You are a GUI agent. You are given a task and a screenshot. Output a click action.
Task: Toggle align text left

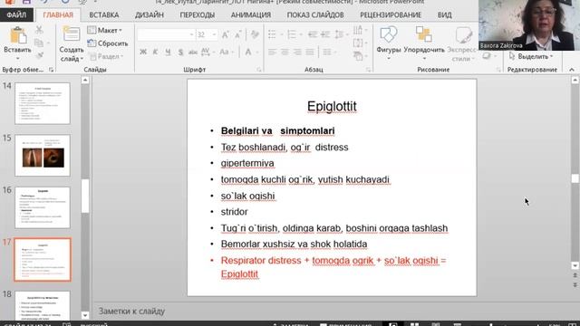[272, 53]
